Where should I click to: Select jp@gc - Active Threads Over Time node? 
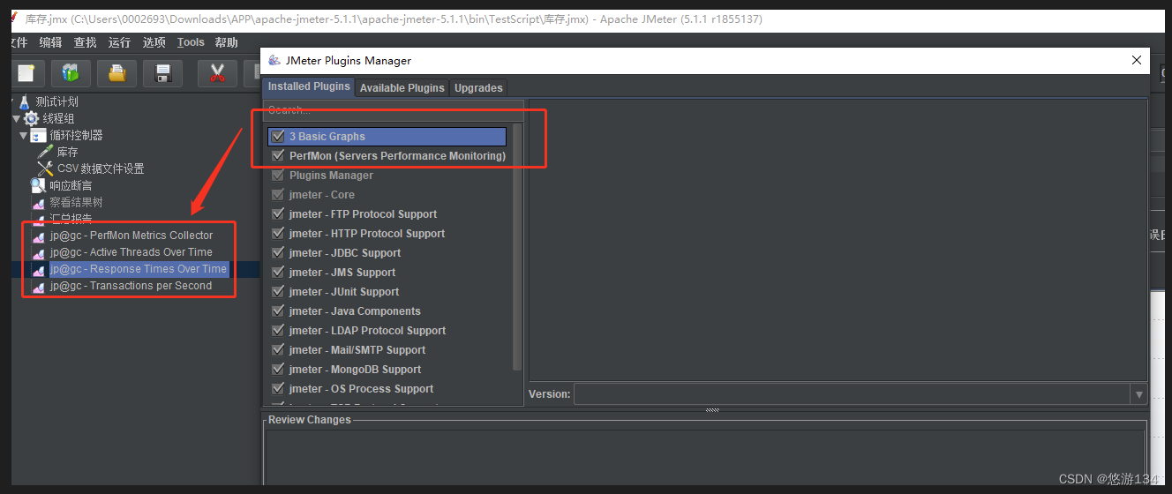[x=131, y=252]
